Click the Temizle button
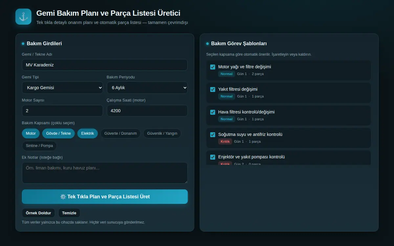This screenshot has height=246, width=394. pos(69,213)
